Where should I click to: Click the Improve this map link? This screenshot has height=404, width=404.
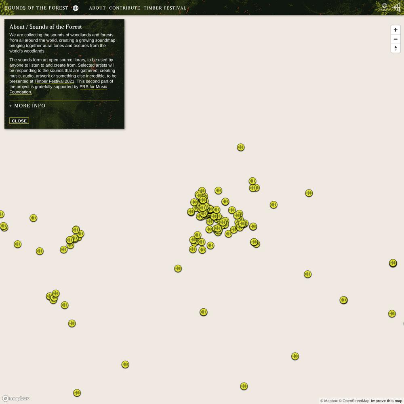387,401
